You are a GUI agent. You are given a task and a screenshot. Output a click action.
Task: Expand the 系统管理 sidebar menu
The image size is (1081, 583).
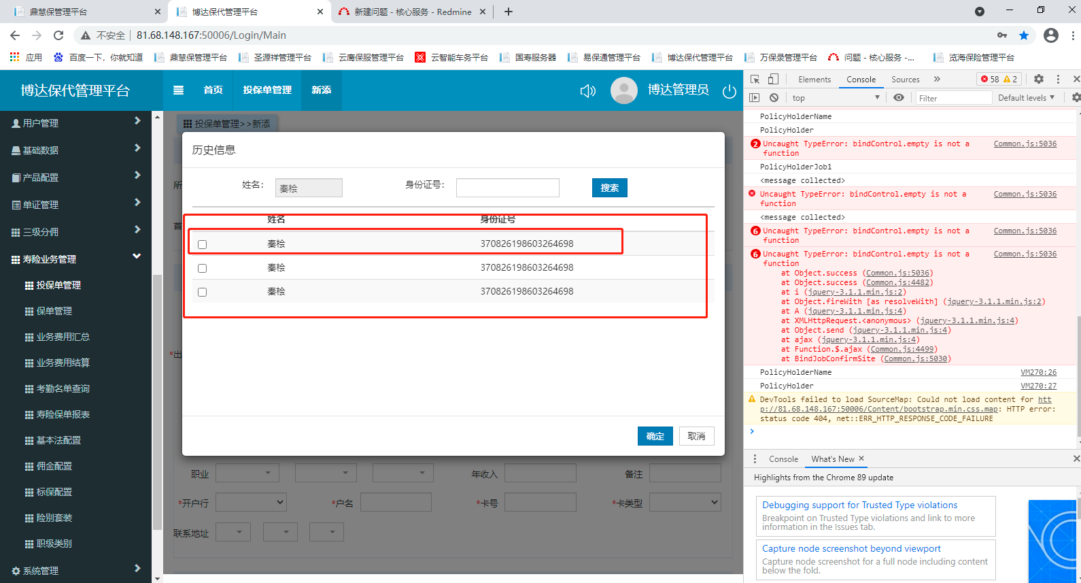[x=76, y=571]
